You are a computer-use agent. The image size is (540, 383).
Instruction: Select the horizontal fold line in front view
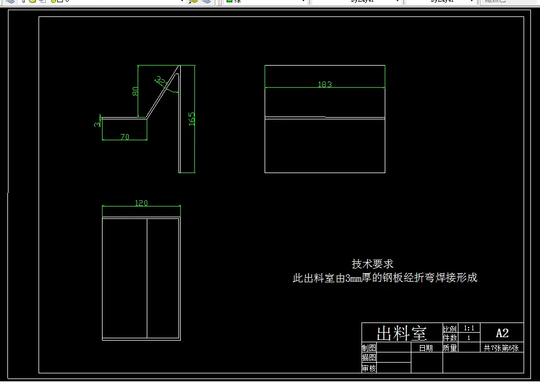click(325, 118)
